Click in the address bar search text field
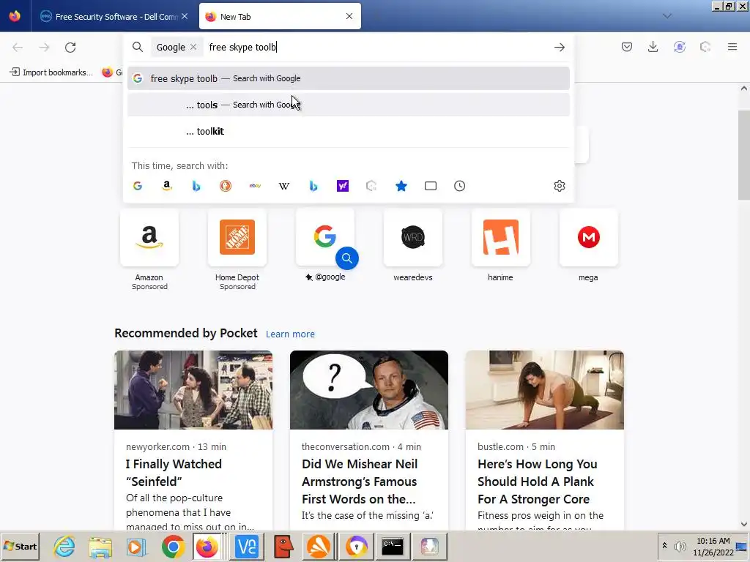 point(378,47)
